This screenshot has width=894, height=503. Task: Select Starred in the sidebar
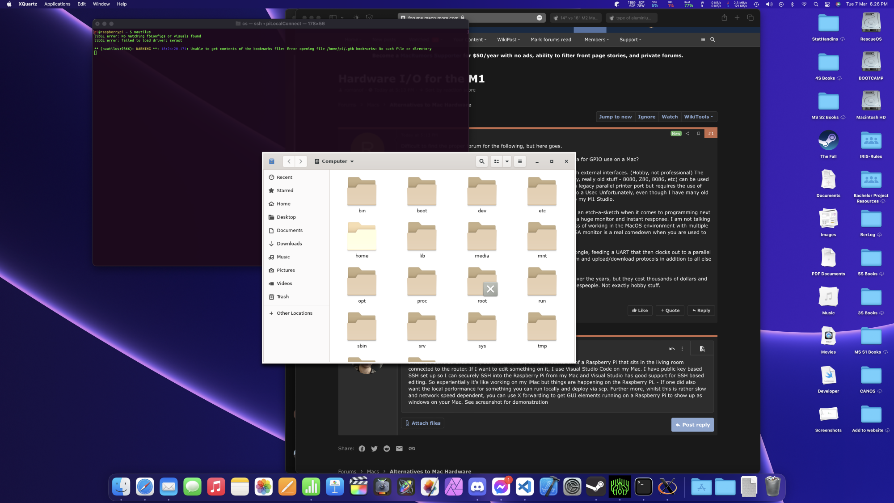click(x=285, y=190)
